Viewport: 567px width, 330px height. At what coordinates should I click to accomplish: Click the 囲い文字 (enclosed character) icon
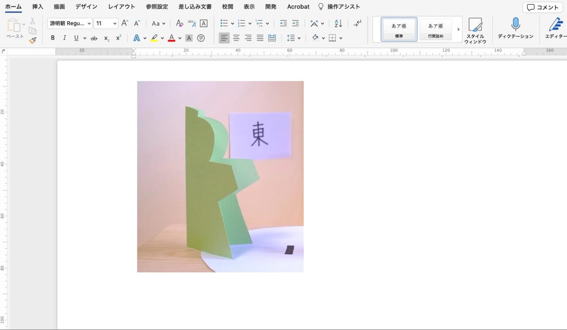click(x=201, y=38)
